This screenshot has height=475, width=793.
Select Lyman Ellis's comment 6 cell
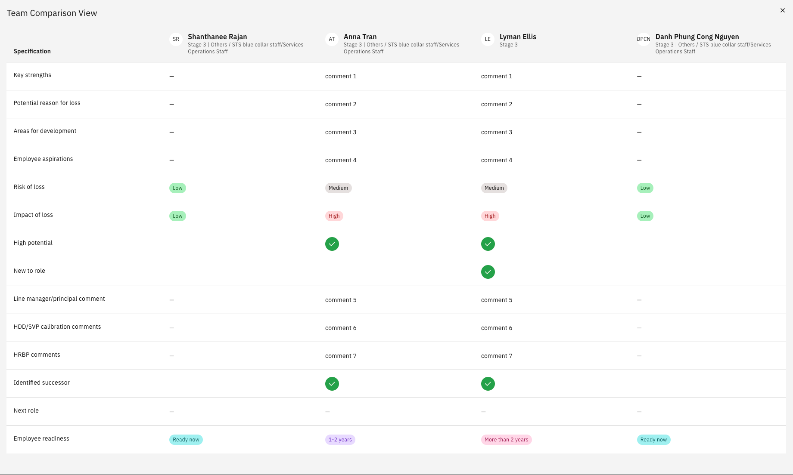point(497,328)
